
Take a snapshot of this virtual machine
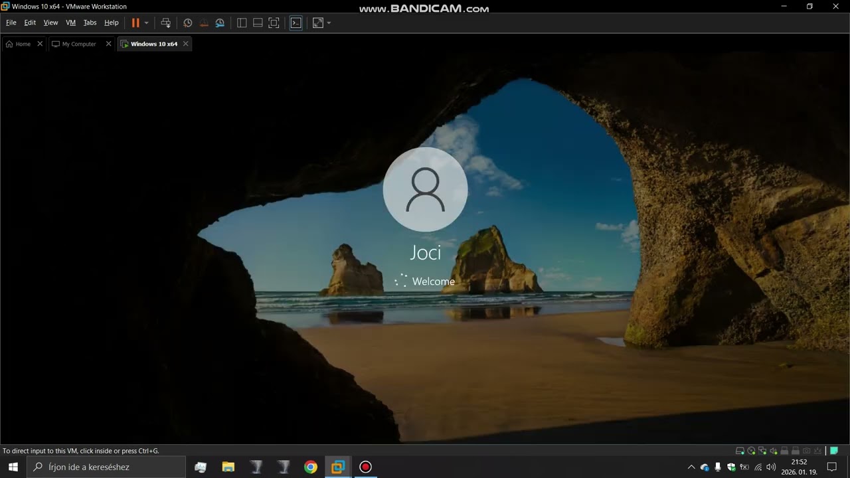(x=188, y=23)
